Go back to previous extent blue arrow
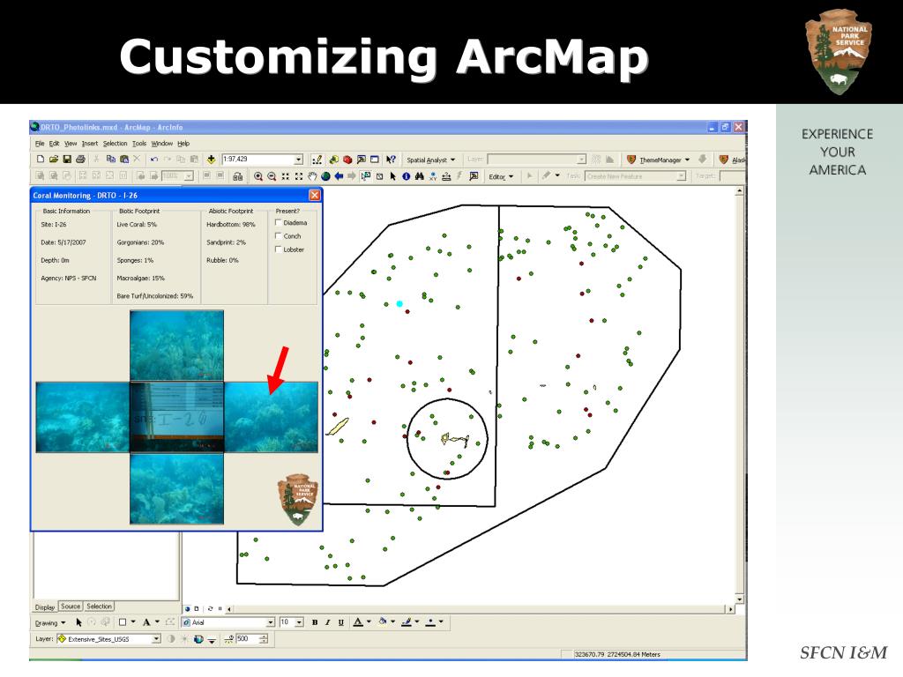The height and width of the screenshot is (677, 903). [x=339, y=176]
